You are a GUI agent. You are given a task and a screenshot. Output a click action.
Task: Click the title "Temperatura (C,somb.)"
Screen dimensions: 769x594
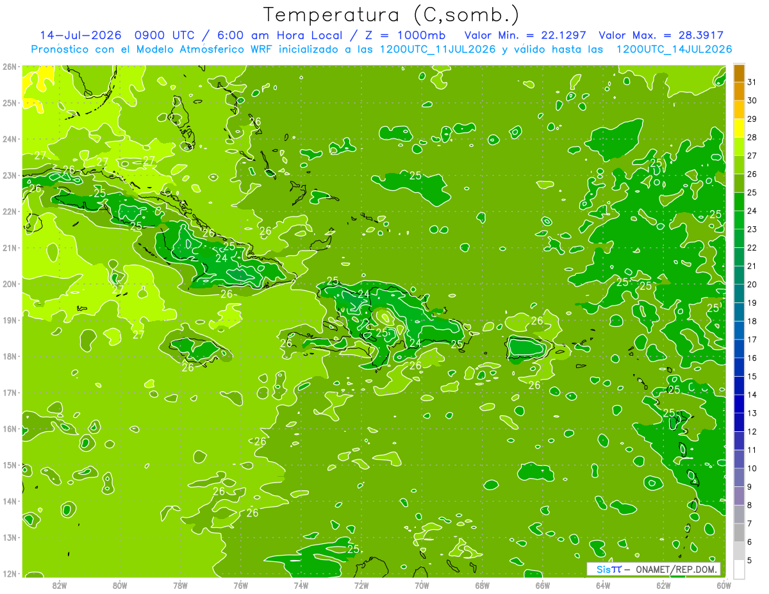click(x=392, y=15)
